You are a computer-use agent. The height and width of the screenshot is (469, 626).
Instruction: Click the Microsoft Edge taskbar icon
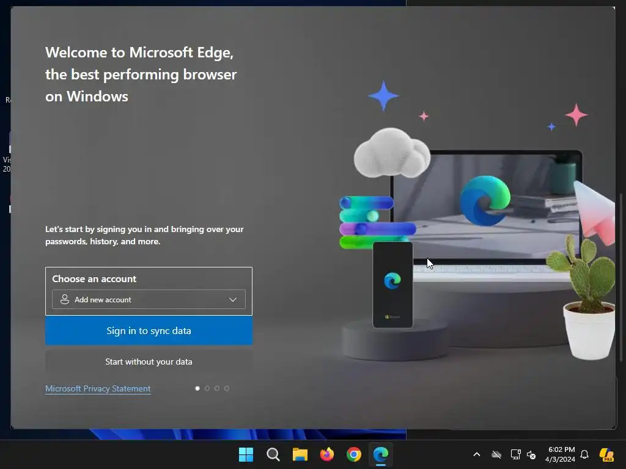point(380,454)
